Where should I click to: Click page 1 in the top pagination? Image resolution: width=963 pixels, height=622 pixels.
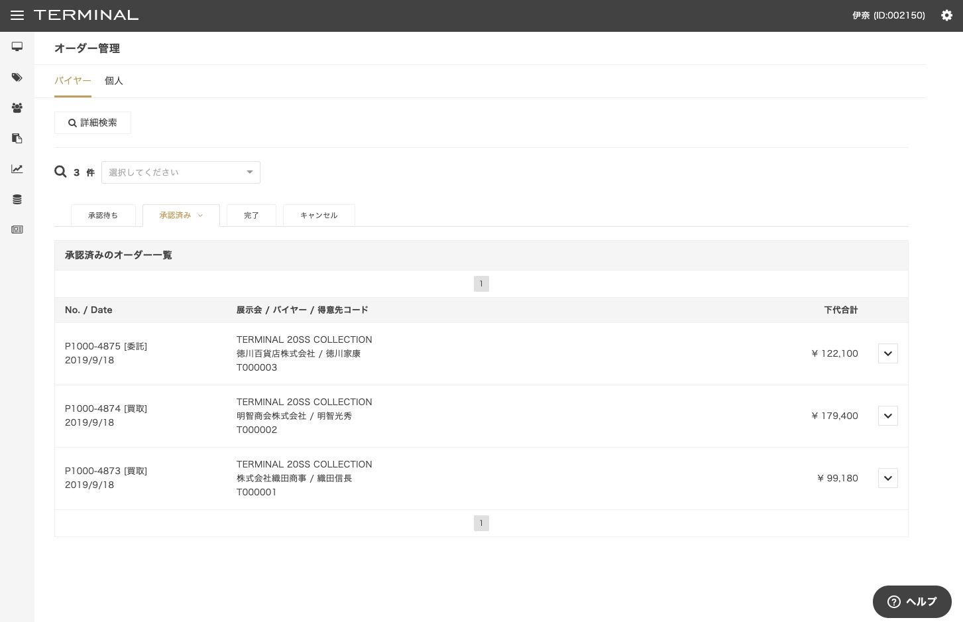[481, 284]
